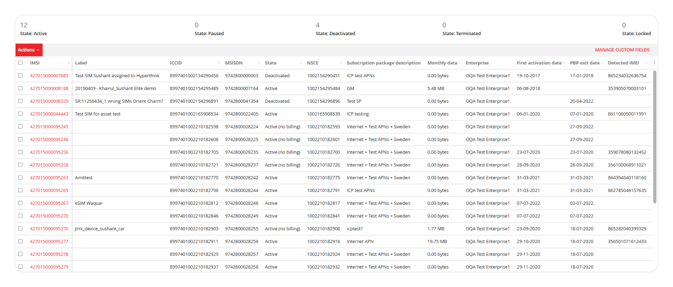Tick the select-all checkbox in the table header
The height and width of the screenshot is (287, 673).
click(x=20, y=63)
